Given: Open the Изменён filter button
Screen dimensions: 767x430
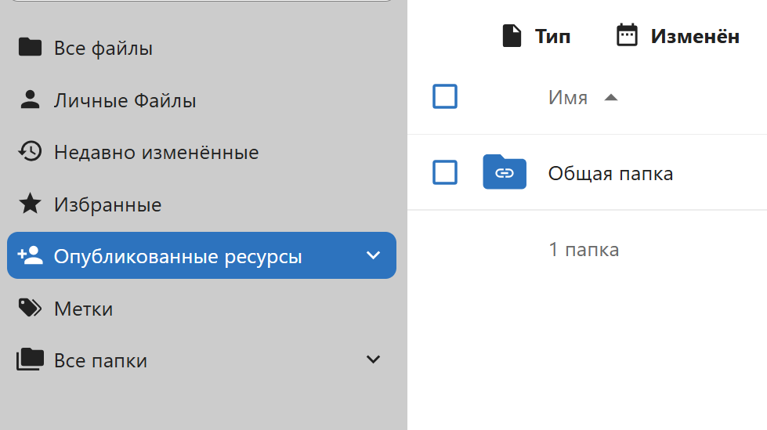Looking at the screenshot, I should tap(678, 36).
